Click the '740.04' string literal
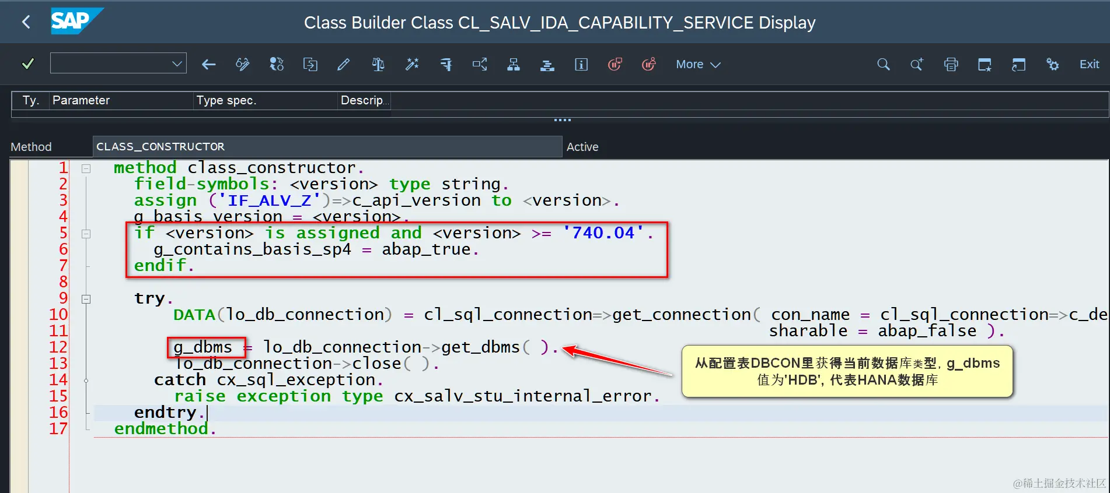The width and height of the screenshot is (1110, 493). coord(603,233)
